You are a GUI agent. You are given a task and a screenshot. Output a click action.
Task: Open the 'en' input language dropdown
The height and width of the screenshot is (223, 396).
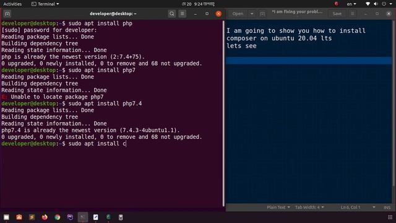pyautogui.click(x=351, y=4)
